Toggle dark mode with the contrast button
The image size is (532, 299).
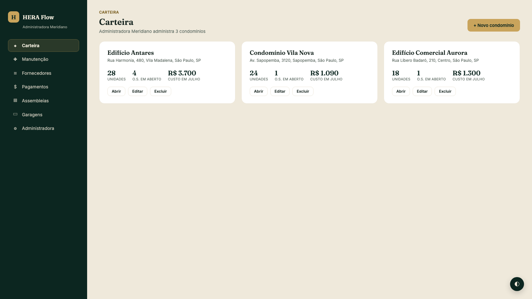[517, 284]
